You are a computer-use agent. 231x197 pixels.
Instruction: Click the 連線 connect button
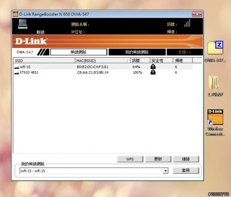[x=186, y=159]
